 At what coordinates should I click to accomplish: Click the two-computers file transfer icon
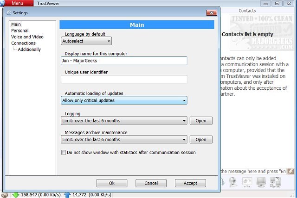[x=275, y=182]
